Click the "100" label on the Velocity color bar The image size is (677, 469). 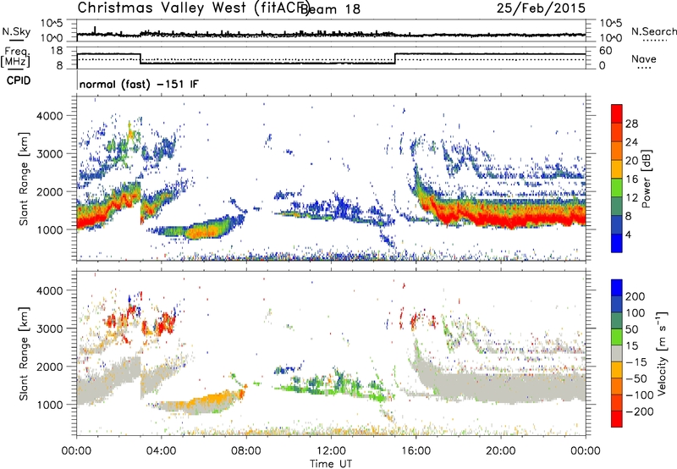636,312
